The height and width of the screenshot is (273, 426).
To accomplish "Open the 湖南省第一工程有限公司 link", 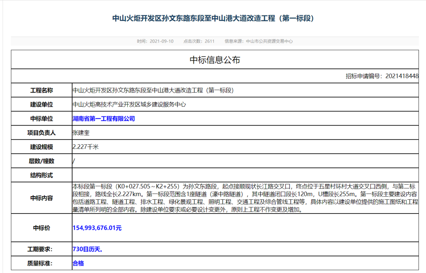I will 104,119.
